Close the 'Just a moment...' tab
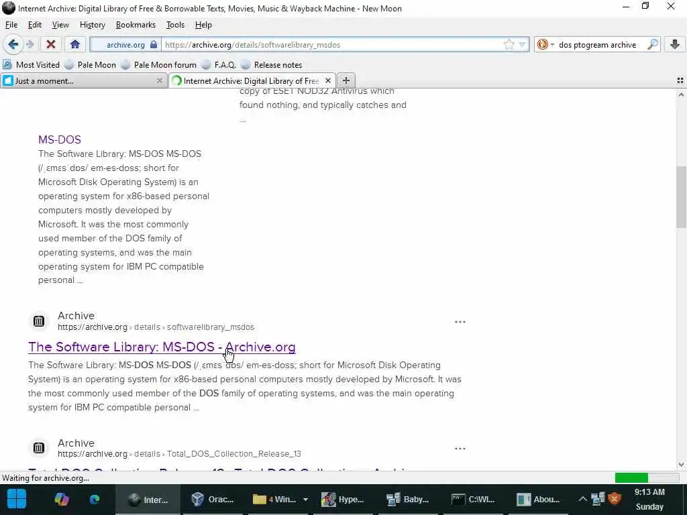Image resolution: width=687 pixels, height=515 pixels. pyautogui.click(x=160, y=80)
